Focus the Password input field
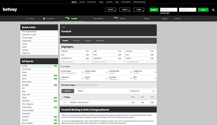This screenshot has height=125, width=217. click(188, 10)
